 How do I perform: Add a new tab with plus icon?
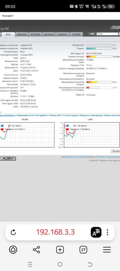tap(60, 250)
